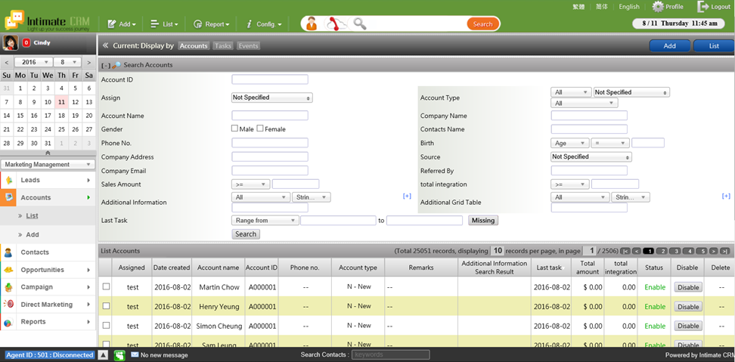Select day 11 in the calendar
Screen dimensions: 735x362
tap(61, 101)
